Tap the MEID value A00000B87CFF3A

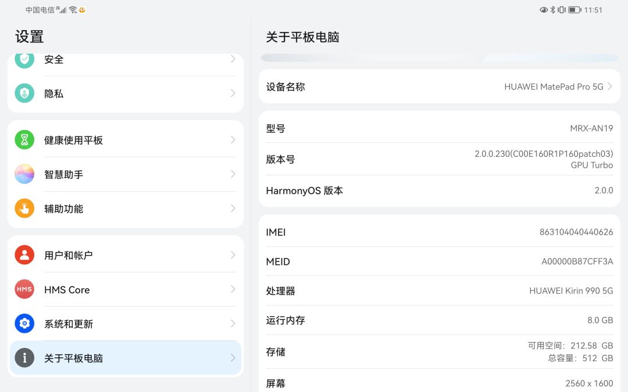point(577,261)
